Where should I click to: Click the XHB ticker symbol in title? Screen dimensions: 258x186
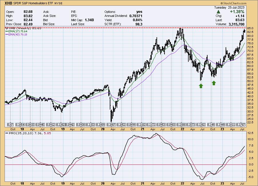8,3
